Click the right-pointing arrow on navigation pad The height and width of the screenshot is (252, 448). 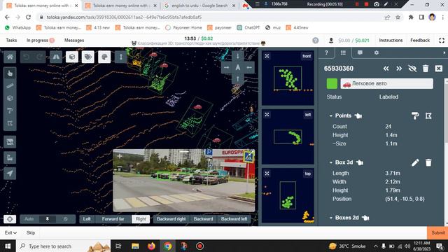[226, 67]
